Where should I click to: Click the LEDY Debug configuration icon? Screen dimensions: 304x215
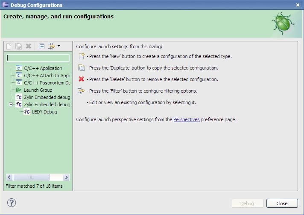pos(27,112)
